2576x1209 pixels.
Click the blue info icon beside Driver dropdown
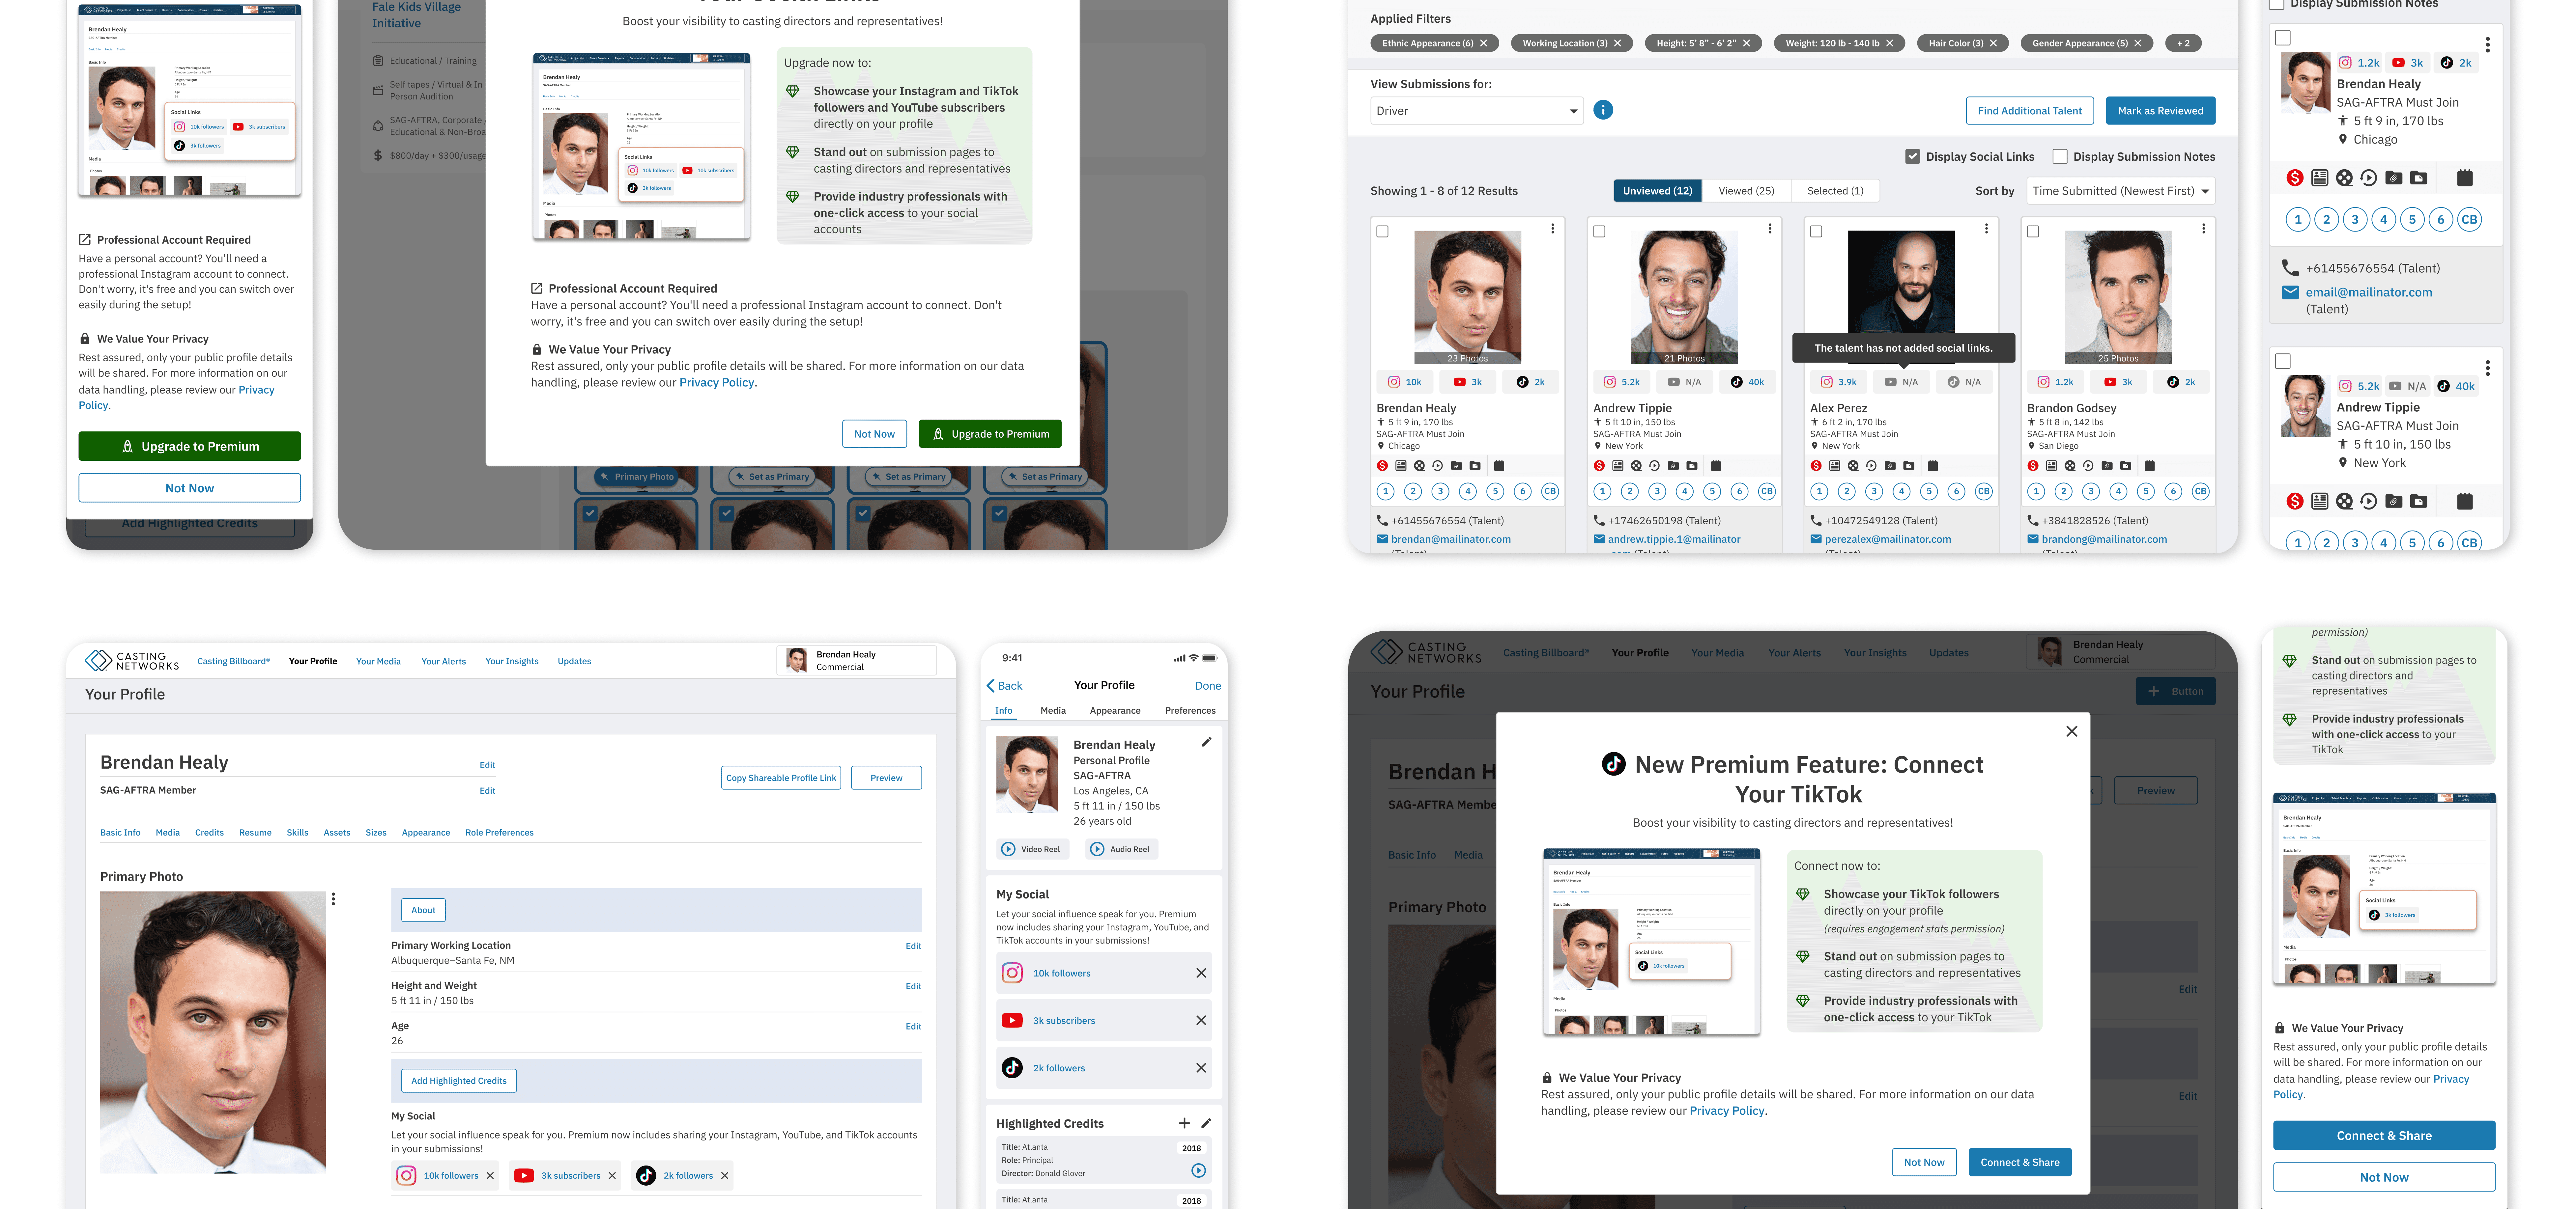pyautogui.click(x=1603, y=110)
